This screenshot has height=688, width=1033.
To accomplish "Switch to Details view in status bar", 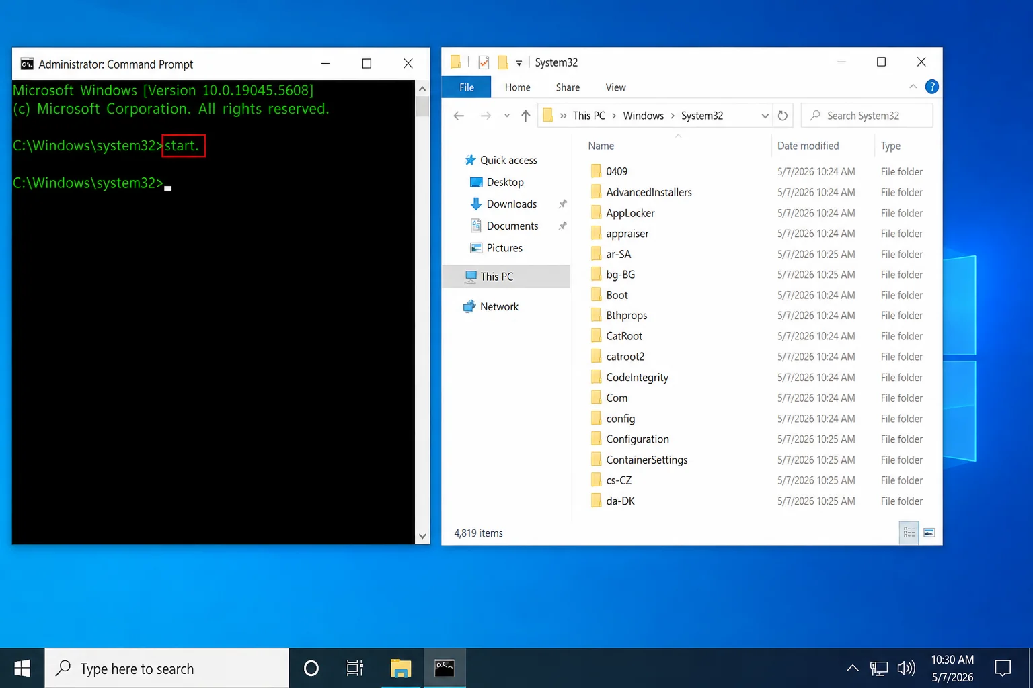I will coord(909,533).
